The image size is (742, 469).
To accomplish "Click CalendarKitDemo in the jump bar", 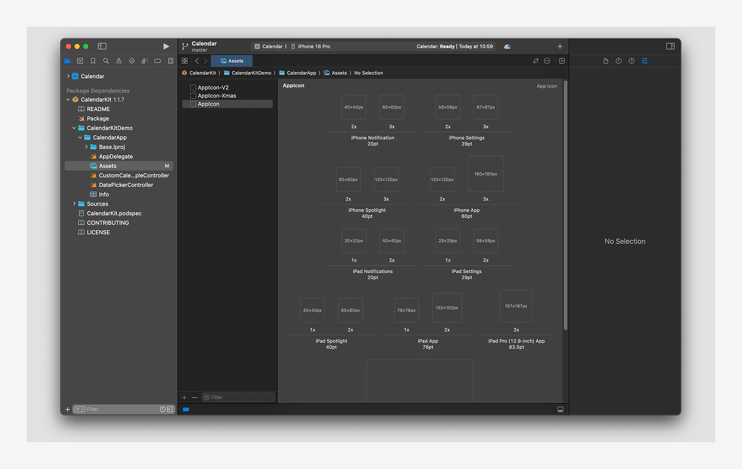I will point(248,73).
